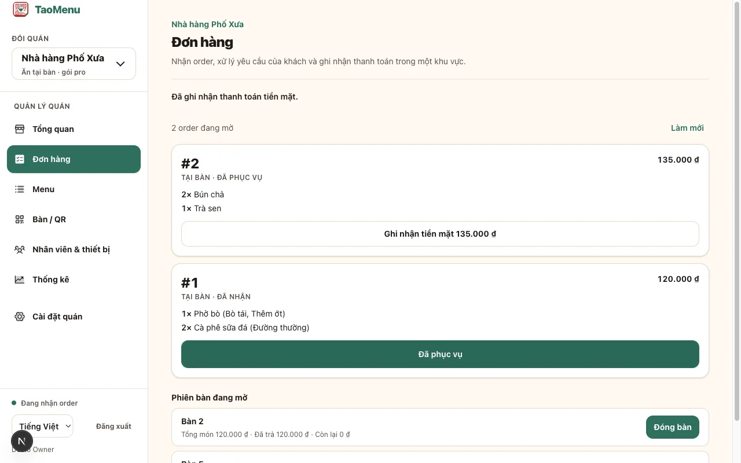Go to Tổng quan page

pyautogui.click(x=74, y=129)
